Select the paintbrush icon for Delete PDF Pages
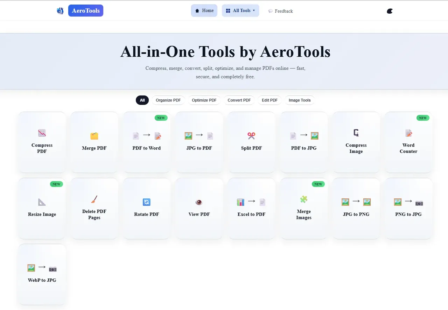The height and width of the screenshot is (310, 448). click(94, 199)
